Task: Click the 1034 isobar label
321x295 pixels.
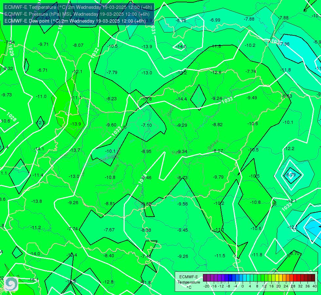Action: [143, 179]
